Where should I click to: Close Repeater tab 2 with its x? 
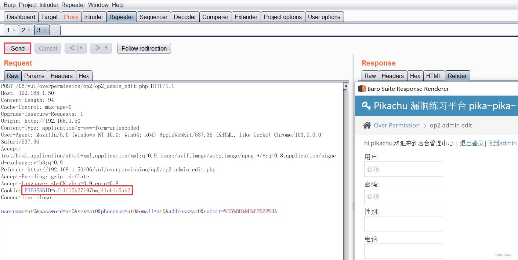[x=29, y=30]
